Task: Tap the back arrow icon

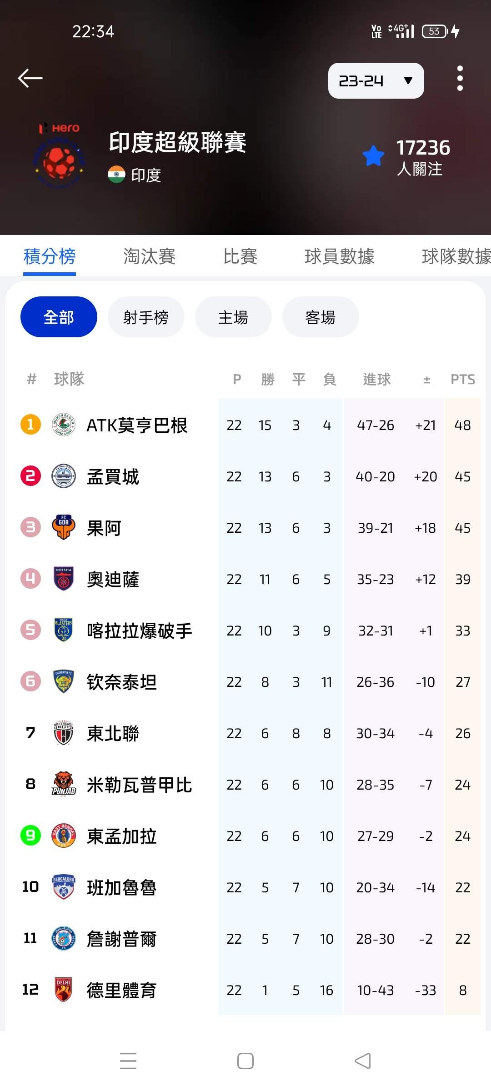Action: click(30, 78)
